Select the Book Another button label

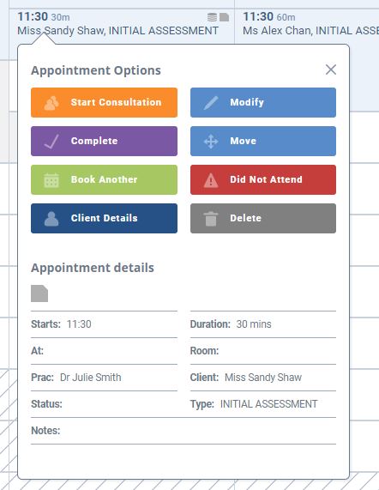[x=105, y=179]
